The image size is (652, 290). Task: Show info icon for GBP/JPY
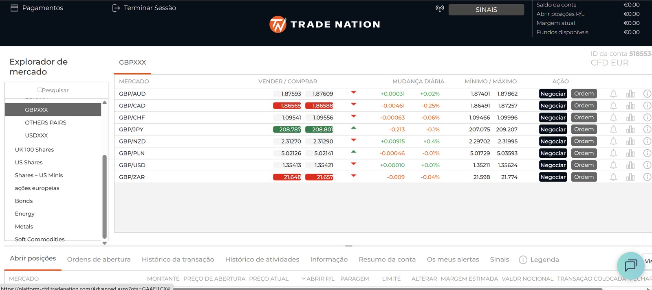pos(647,129)
